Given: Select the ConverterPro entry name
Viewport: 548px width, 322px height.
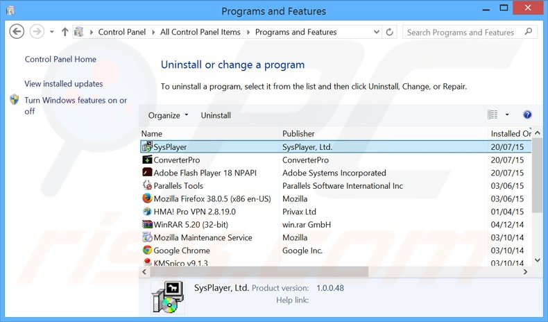Looking at the screenshot, I should coord(176,160).
